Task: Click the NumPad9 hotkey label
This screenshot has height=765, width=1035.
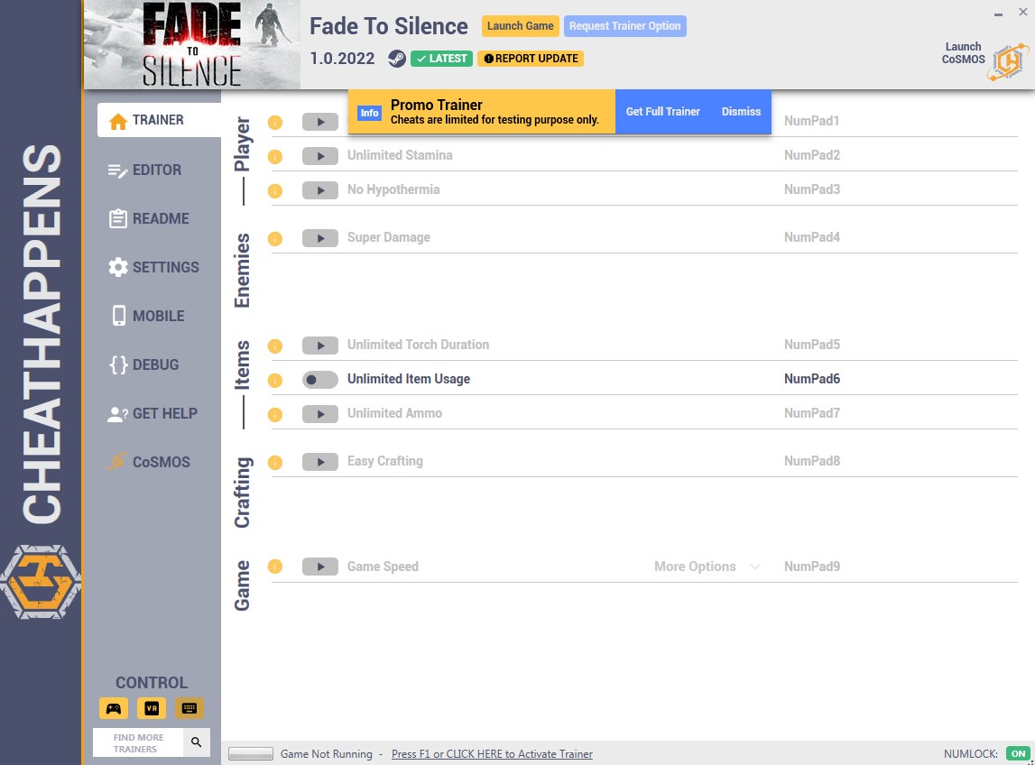Action: click(812, 567)
